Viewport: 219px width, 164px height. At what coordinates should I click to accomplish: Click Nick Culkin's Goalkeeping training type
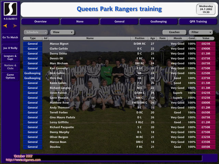[33, 73]
